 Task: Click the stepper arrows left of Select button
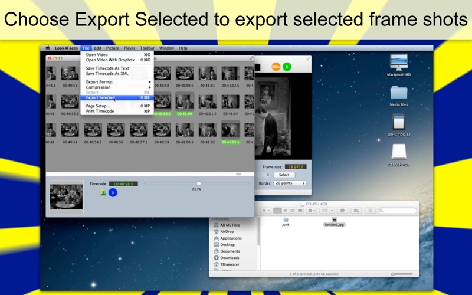click(x=268, y=175)
